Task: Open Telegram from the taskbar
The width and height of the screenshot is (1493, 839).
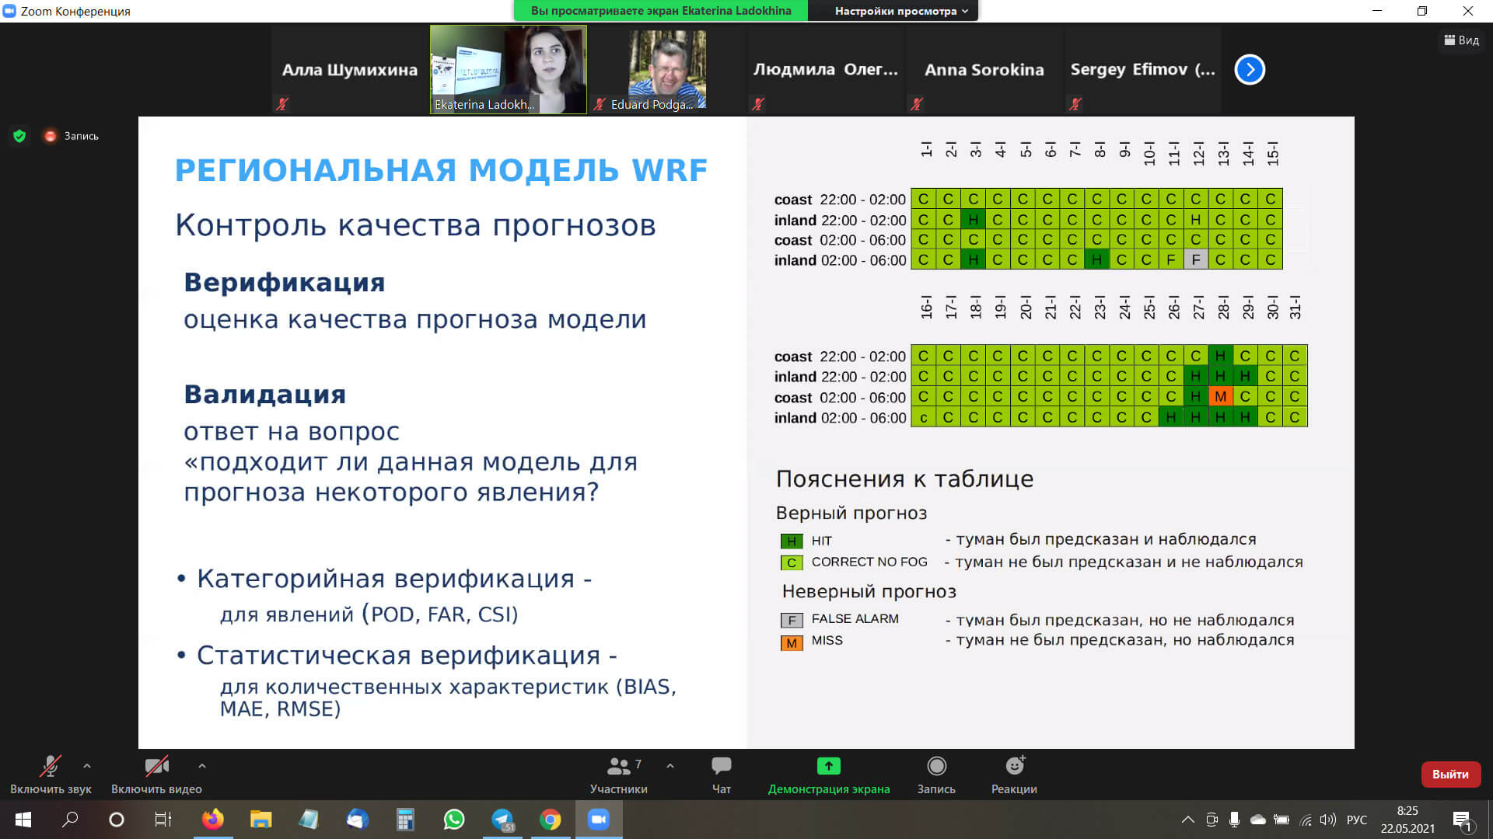Action: 502,819
